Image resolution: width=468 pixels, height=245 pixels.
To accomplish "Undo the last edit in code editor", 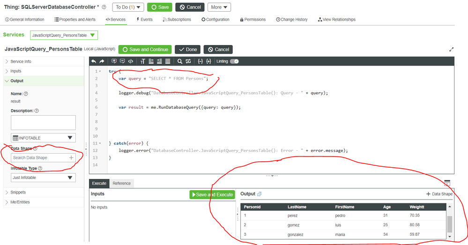I will point(94,61).
